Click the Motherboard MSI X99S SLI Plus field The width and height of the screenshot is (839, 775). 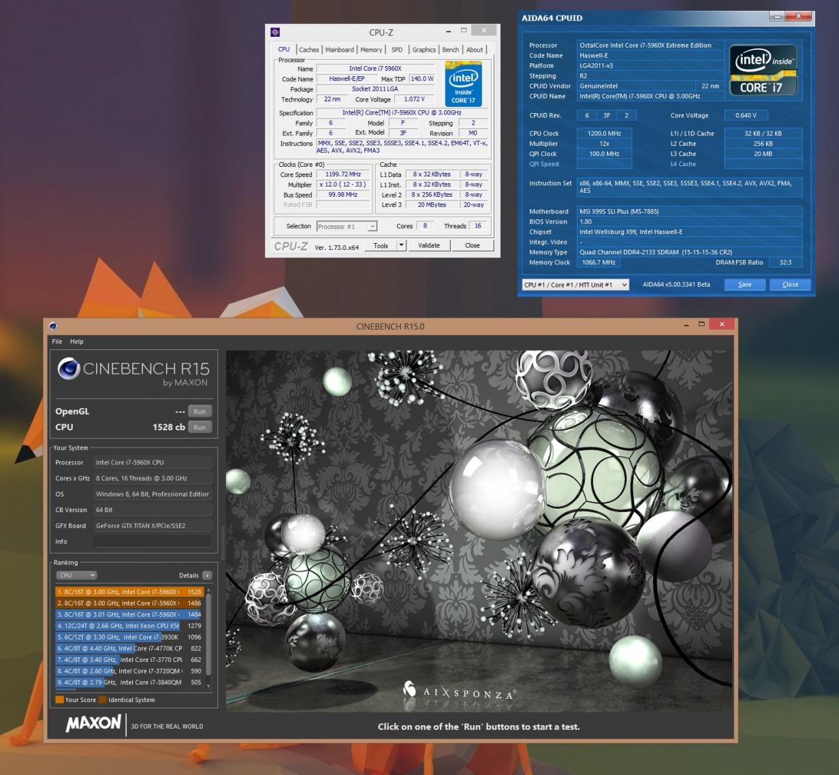click(689, 211)
